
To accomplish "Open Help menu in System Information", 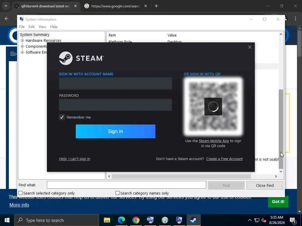I will tap(54, 27).
